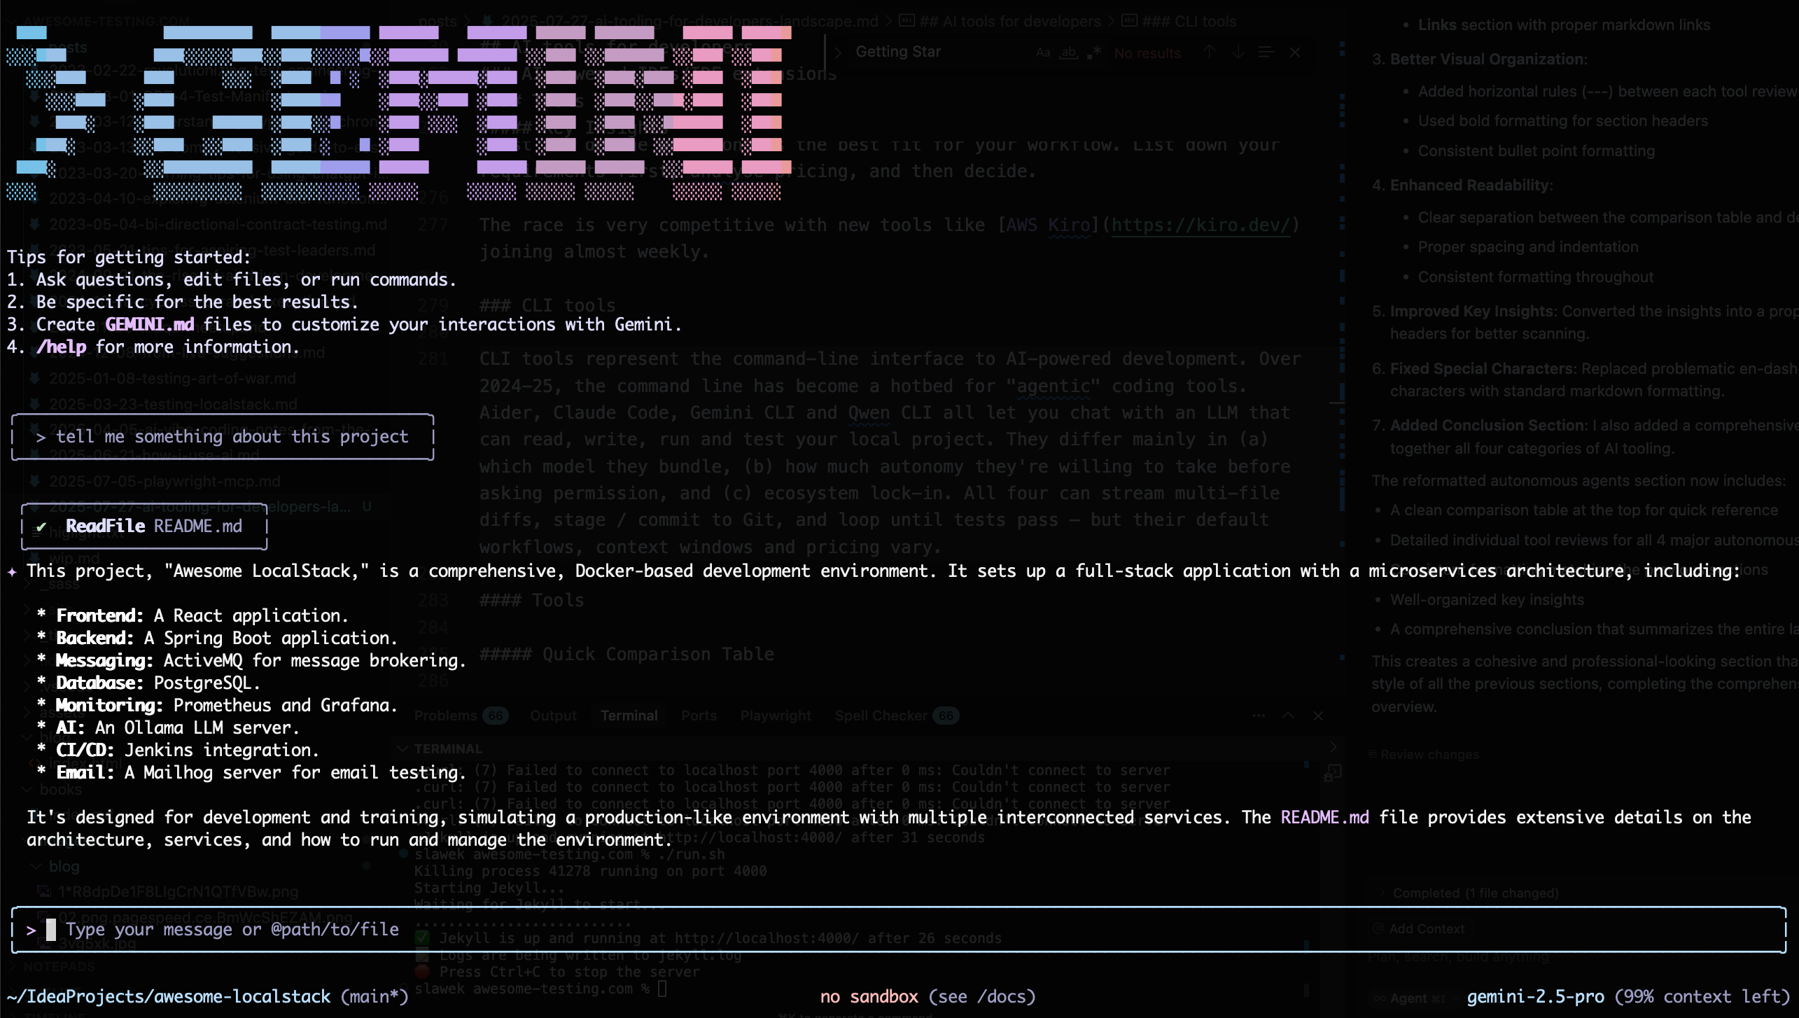Viewport: 1799px width, 1018px height.
Task: Toggle Use Regular Expression in the find widget
Action: point(1095,53)
